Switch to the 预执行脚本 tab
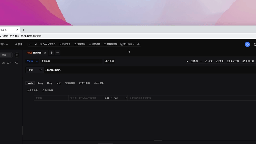Screen dimensions: 256x144 point(70,83)
